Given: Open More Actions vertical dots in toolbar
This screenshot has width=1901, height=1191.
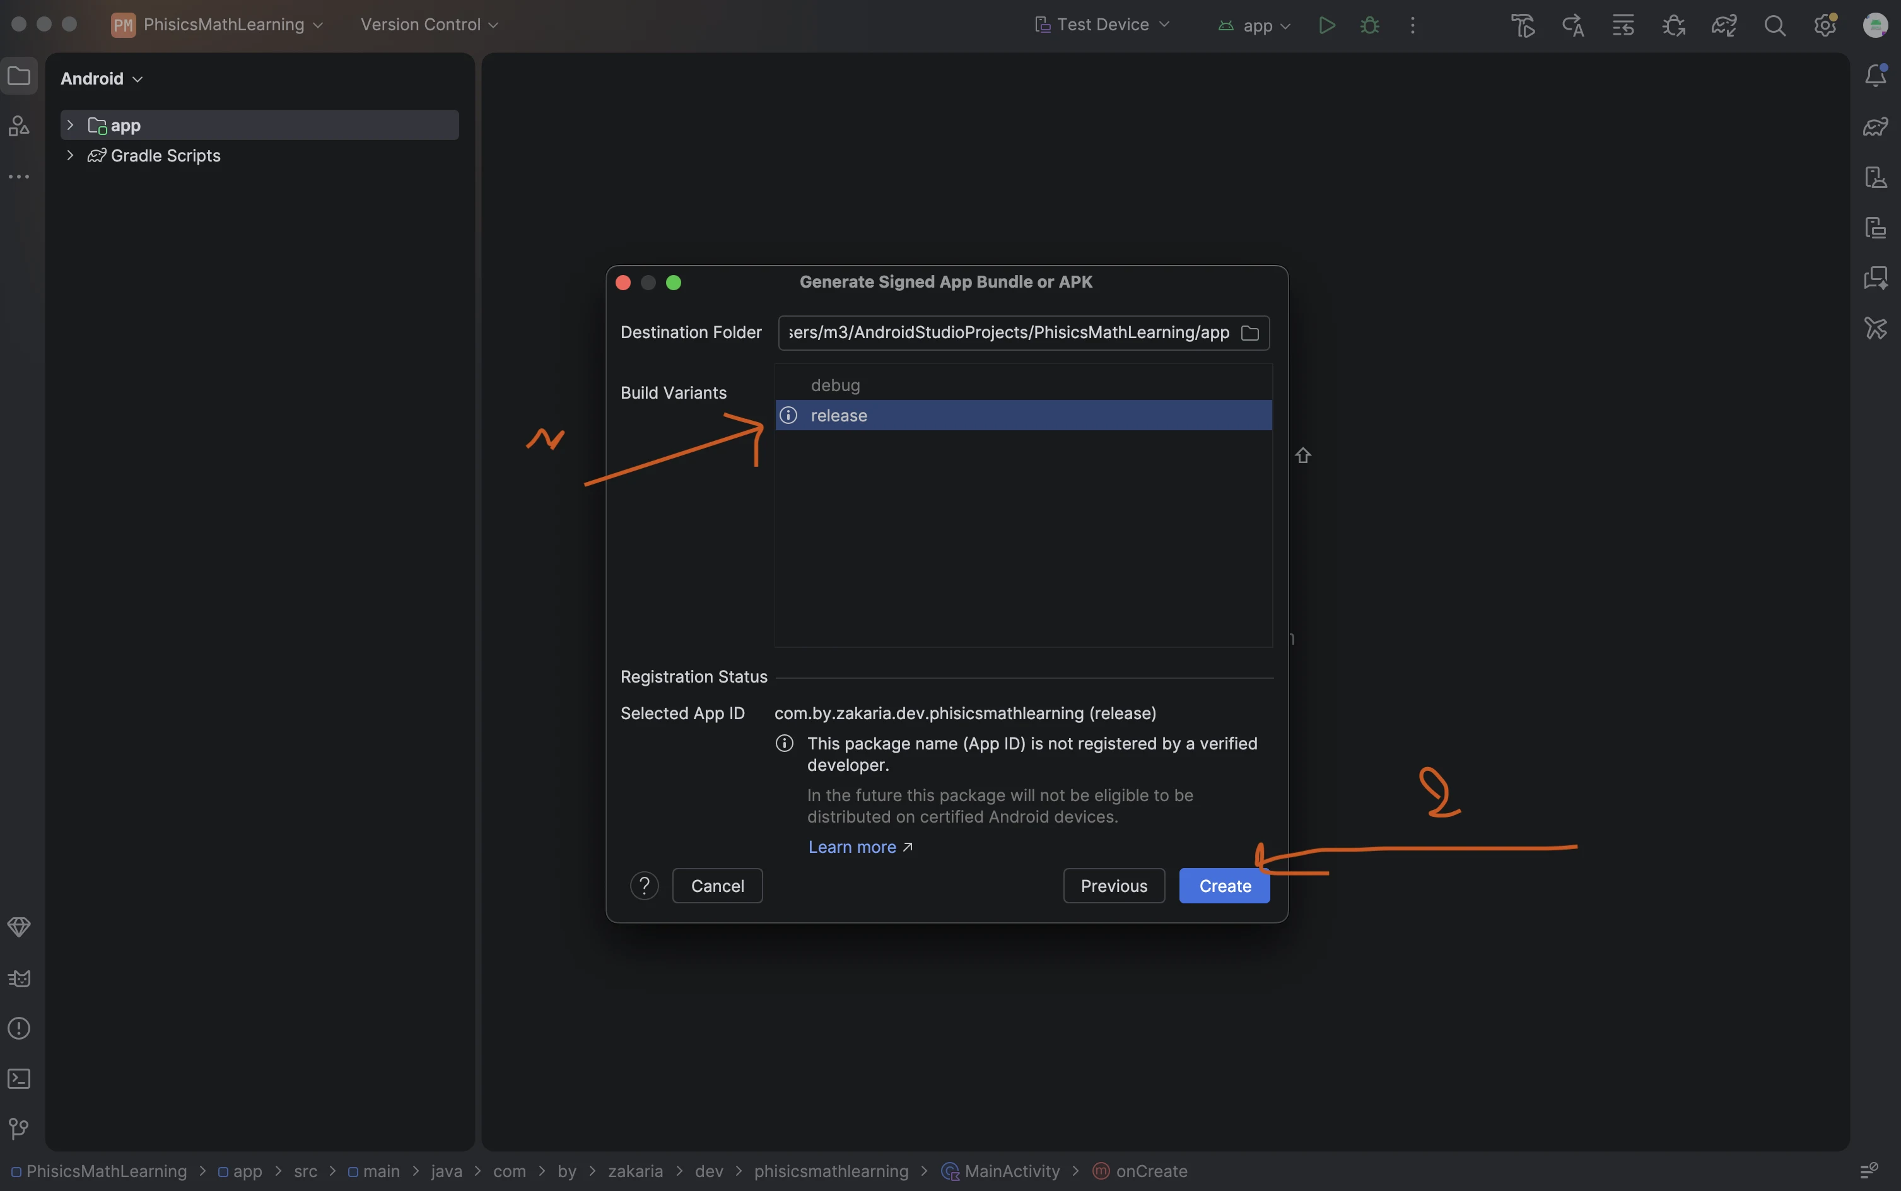Looking at the screenshot, I should tap(1413, 25).
